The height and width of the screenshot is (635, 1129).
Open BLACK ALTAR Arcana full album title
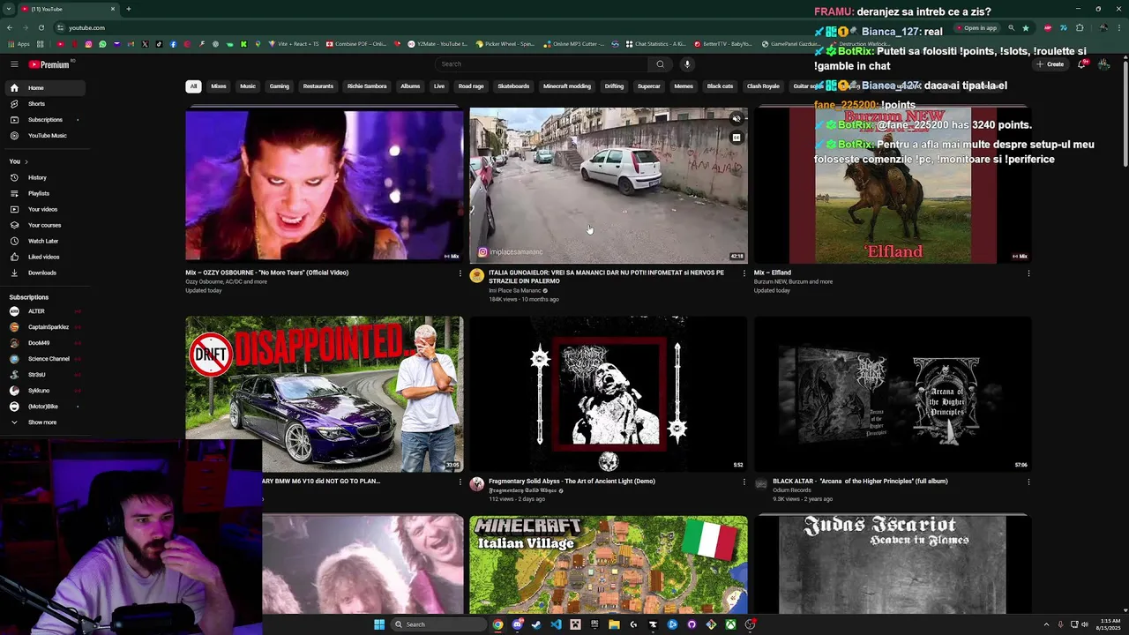click(x=860, y=482)
